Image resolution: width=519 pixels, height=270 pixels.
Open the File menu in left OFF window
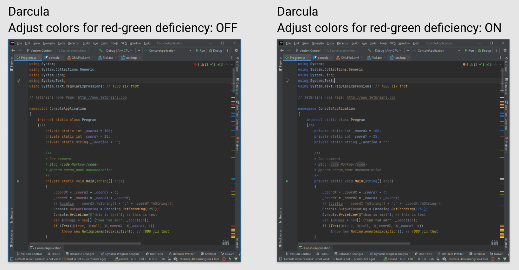[x=20, y=43]
